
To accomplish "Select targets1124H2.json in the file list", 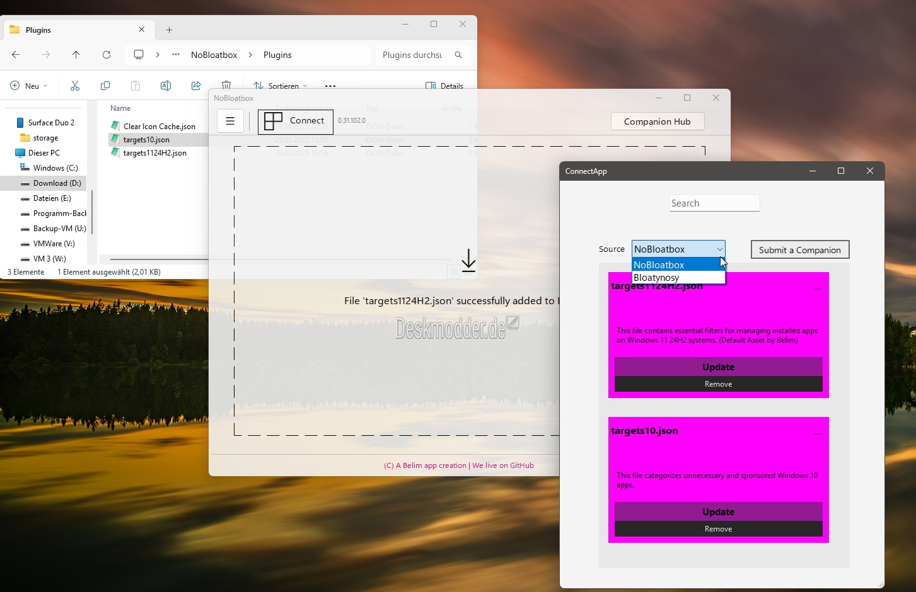I will tap(154, 153).
